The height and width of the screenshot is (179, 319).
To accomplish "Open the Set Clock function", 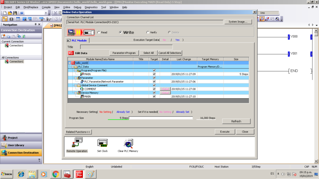I will pos(102,145).
